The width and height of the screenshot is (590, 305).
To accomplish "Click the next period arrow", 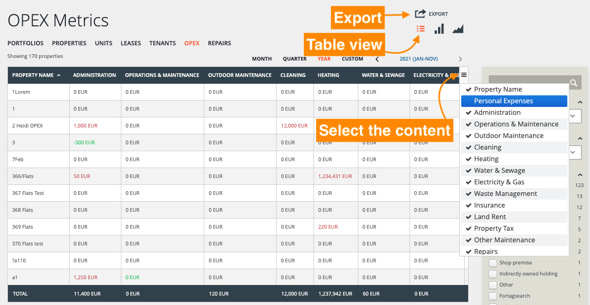I will pos(460,59).
